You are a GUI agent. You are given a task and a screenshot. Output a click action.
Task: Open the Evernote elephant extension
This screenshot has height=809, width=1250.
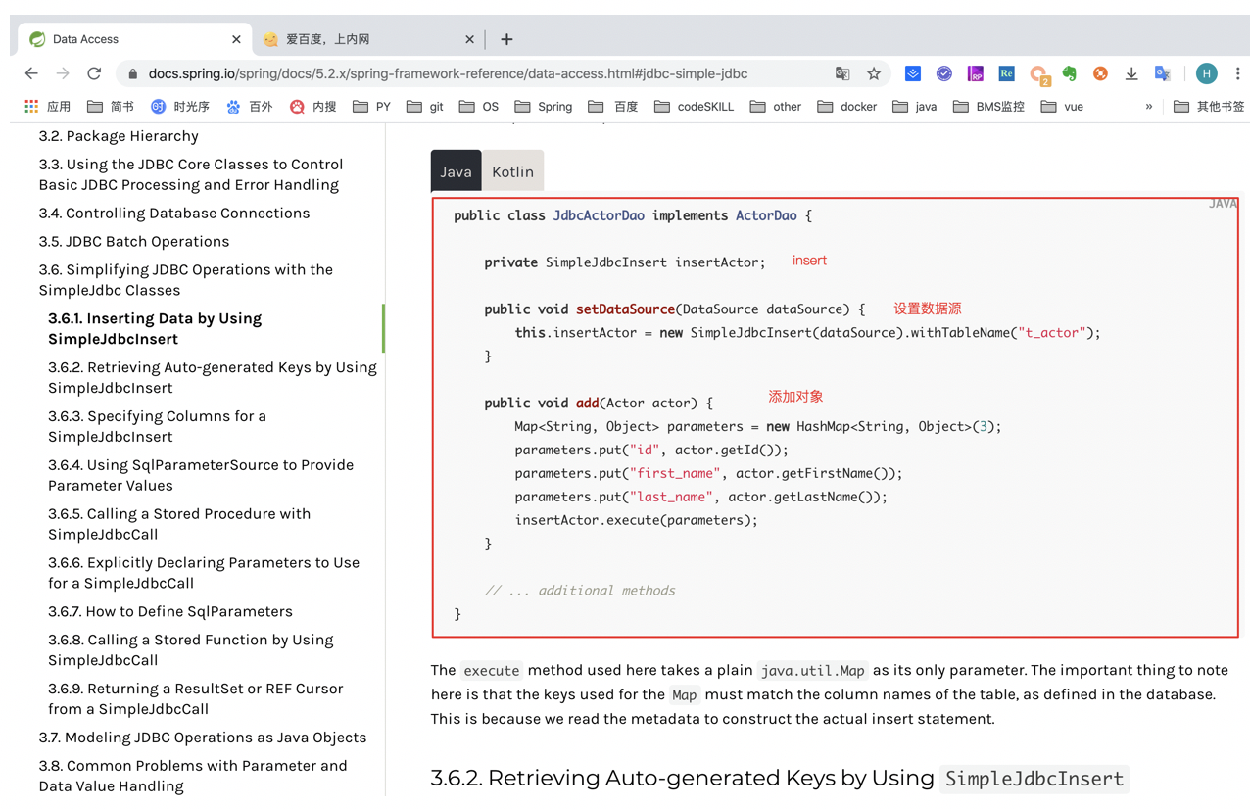pos(1069,73)
